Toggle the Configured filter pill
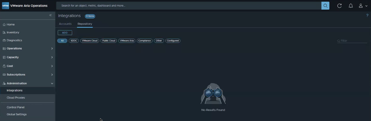This screenshot has height=121, width=371. (x=173, y=41)
